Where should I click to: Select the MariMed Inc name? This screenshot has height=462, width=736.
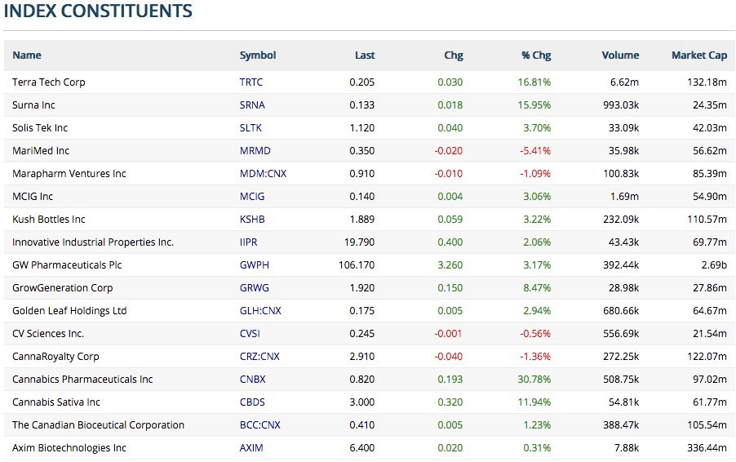[40, 151]
